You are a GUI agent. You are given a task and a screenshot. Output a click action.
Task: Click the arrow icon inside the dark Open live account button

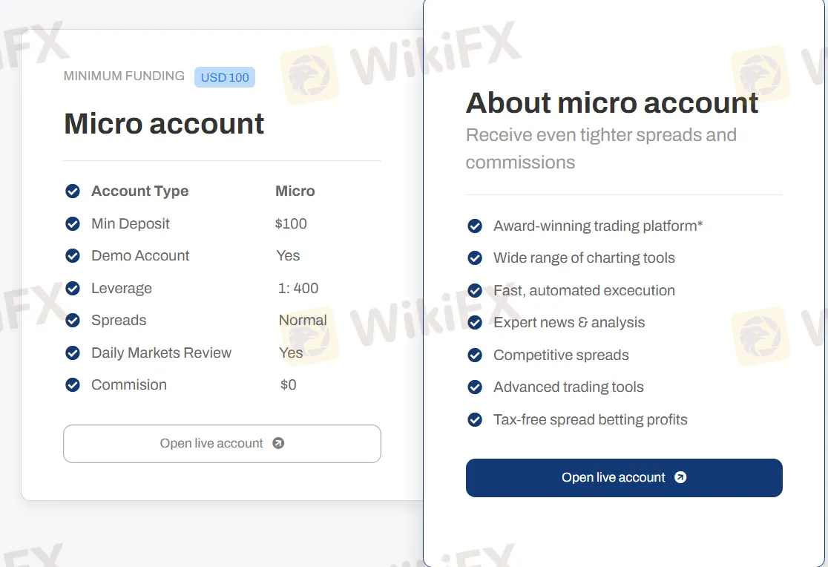680,477
